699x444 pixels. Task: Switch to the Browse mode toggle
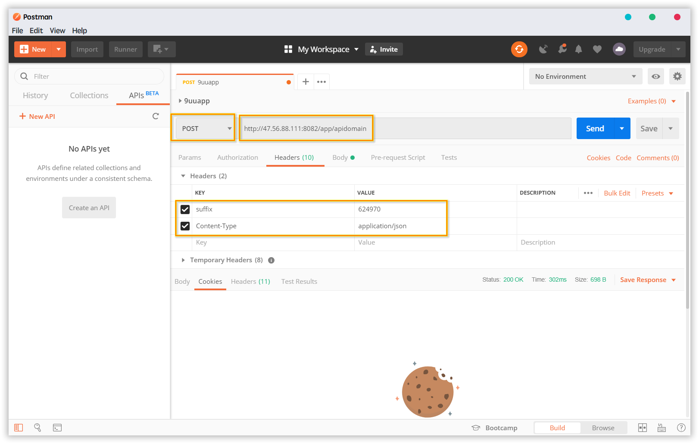tap(603, 428)
